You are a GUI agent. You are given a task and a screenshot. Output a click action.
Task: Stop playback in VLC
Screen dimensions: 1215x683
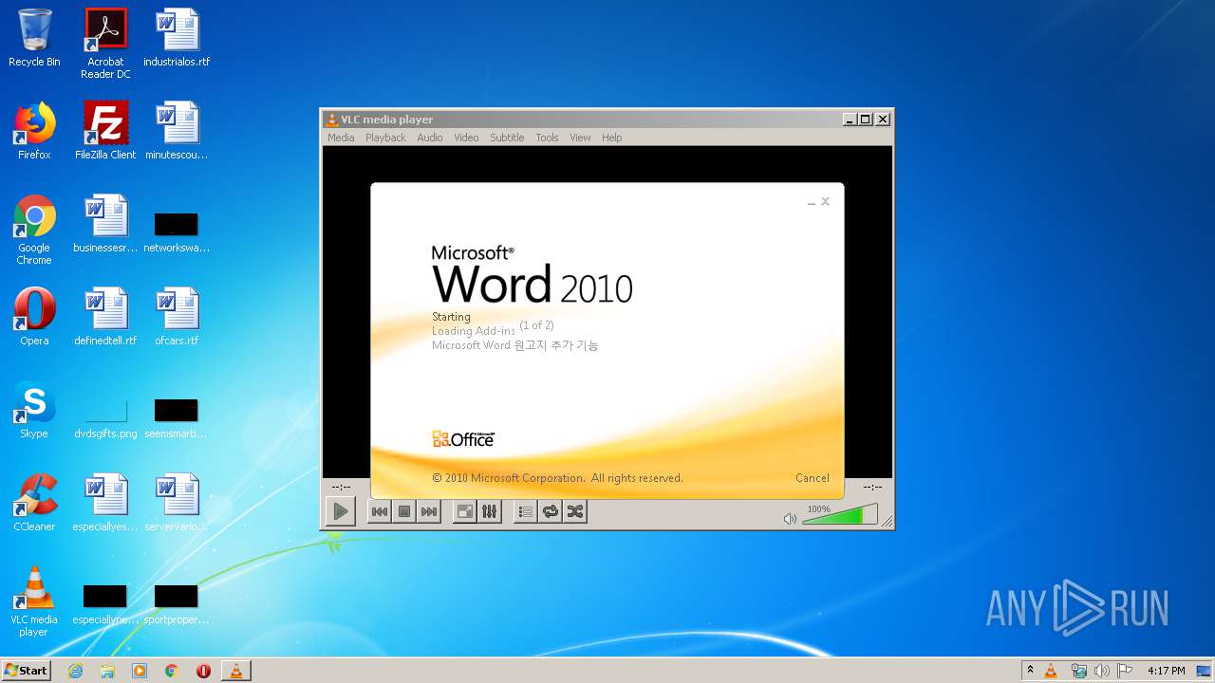(404, 512)
